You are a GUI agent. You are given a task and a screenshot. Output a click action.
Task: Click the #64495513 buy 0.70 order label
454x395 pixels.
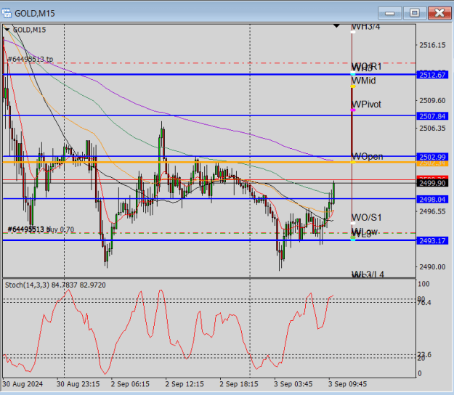[41, 229]
